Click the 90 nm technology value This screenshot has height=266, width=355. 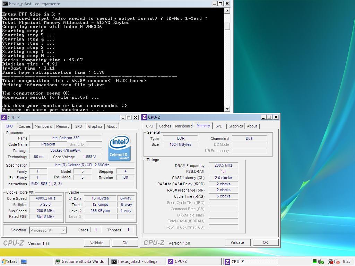tap(39, 157)
